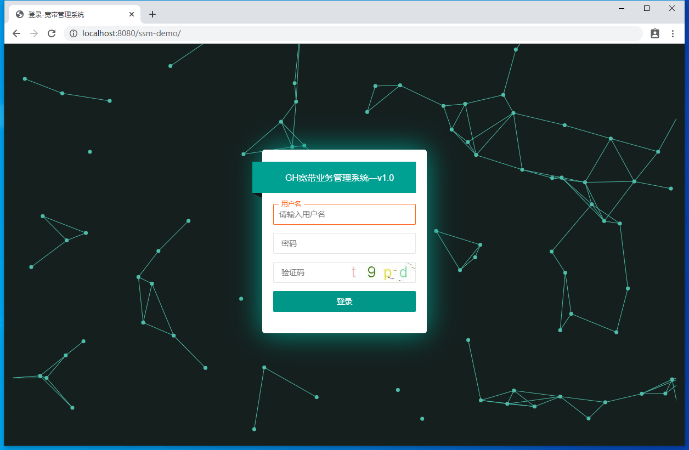
Task: Select the 登录-宽带管理系统 browser tab
Action: (75, 14)
